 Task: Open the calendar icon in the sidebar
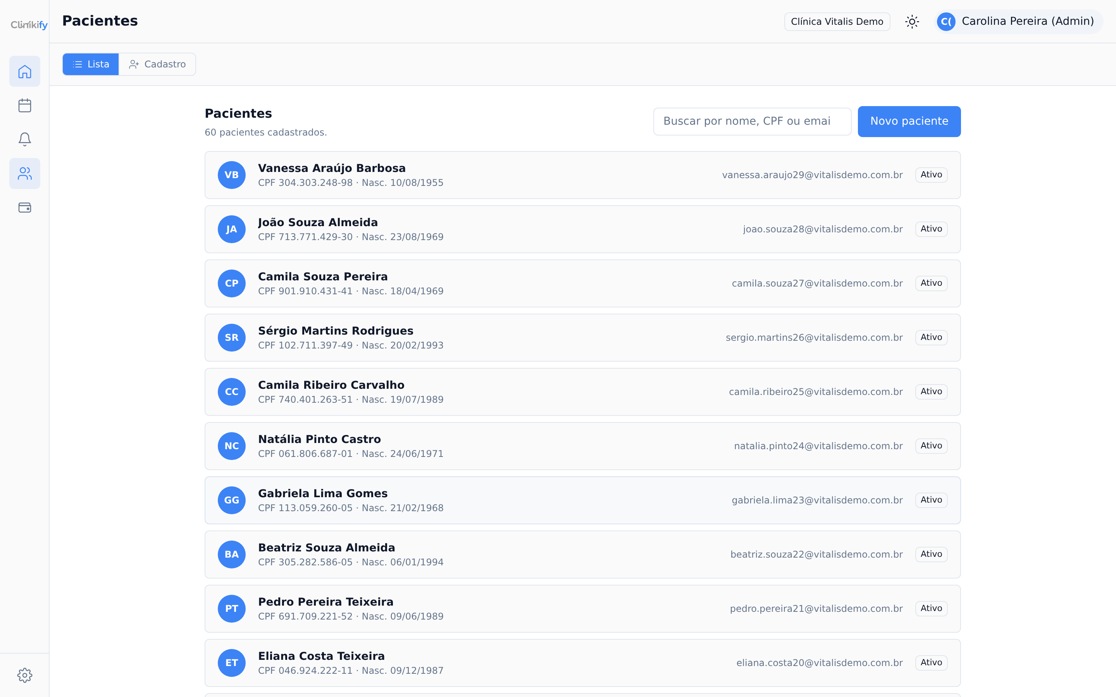(x=25, y=106)
